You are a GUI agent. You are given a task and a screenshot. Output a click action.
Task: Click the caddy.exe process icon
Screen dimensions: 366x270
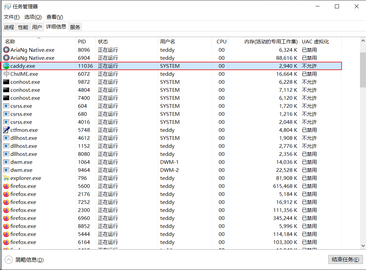coord(6,66)
